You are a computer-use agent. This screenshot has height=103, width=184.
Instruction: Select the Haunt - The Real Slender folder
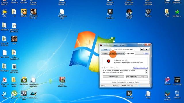[x=5, y=41]
